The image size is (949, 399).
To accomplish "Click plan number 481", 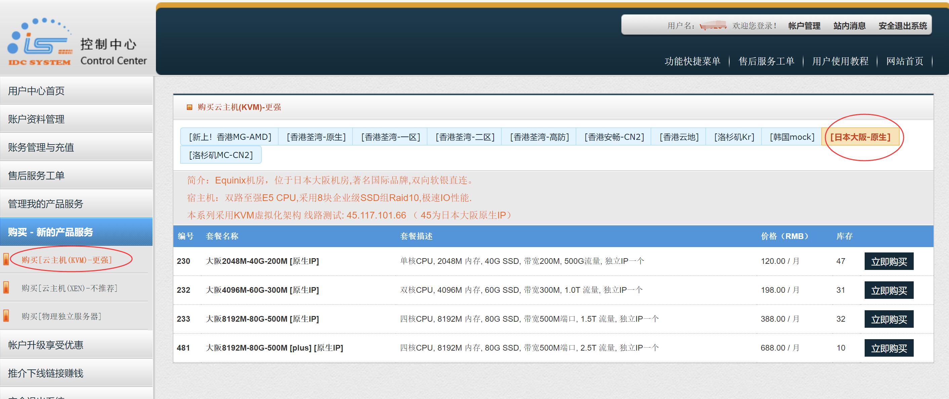I will 183,348.
